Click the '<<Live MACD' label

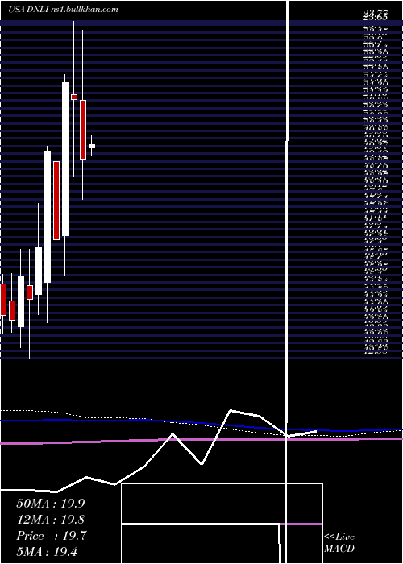[x=339, y=543]
